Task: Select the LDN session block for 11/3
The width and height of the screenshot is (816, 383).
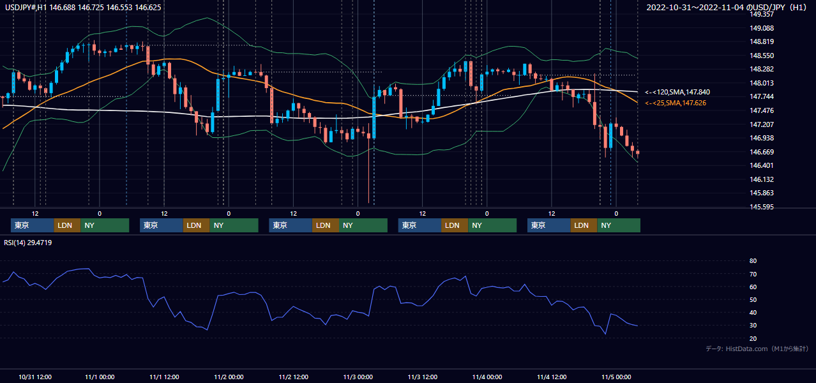Action: pos(455,225)
